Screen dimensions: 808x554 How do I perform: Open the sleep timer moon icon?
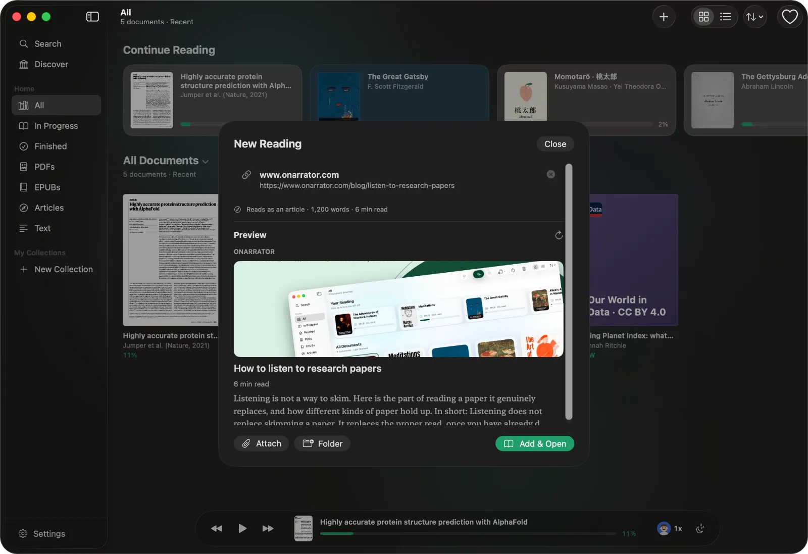coord(700,528)
